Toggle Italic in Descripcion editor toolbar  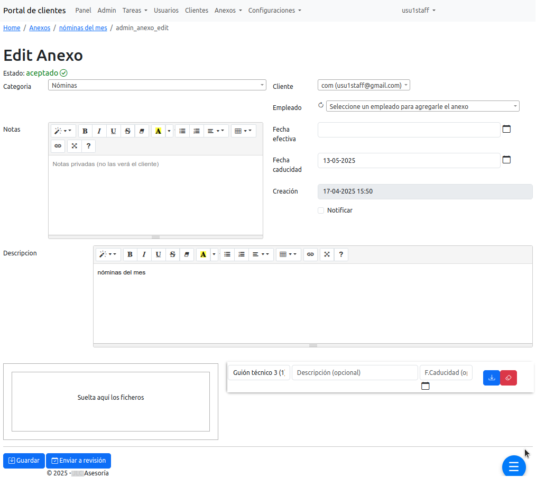(144, 254)
